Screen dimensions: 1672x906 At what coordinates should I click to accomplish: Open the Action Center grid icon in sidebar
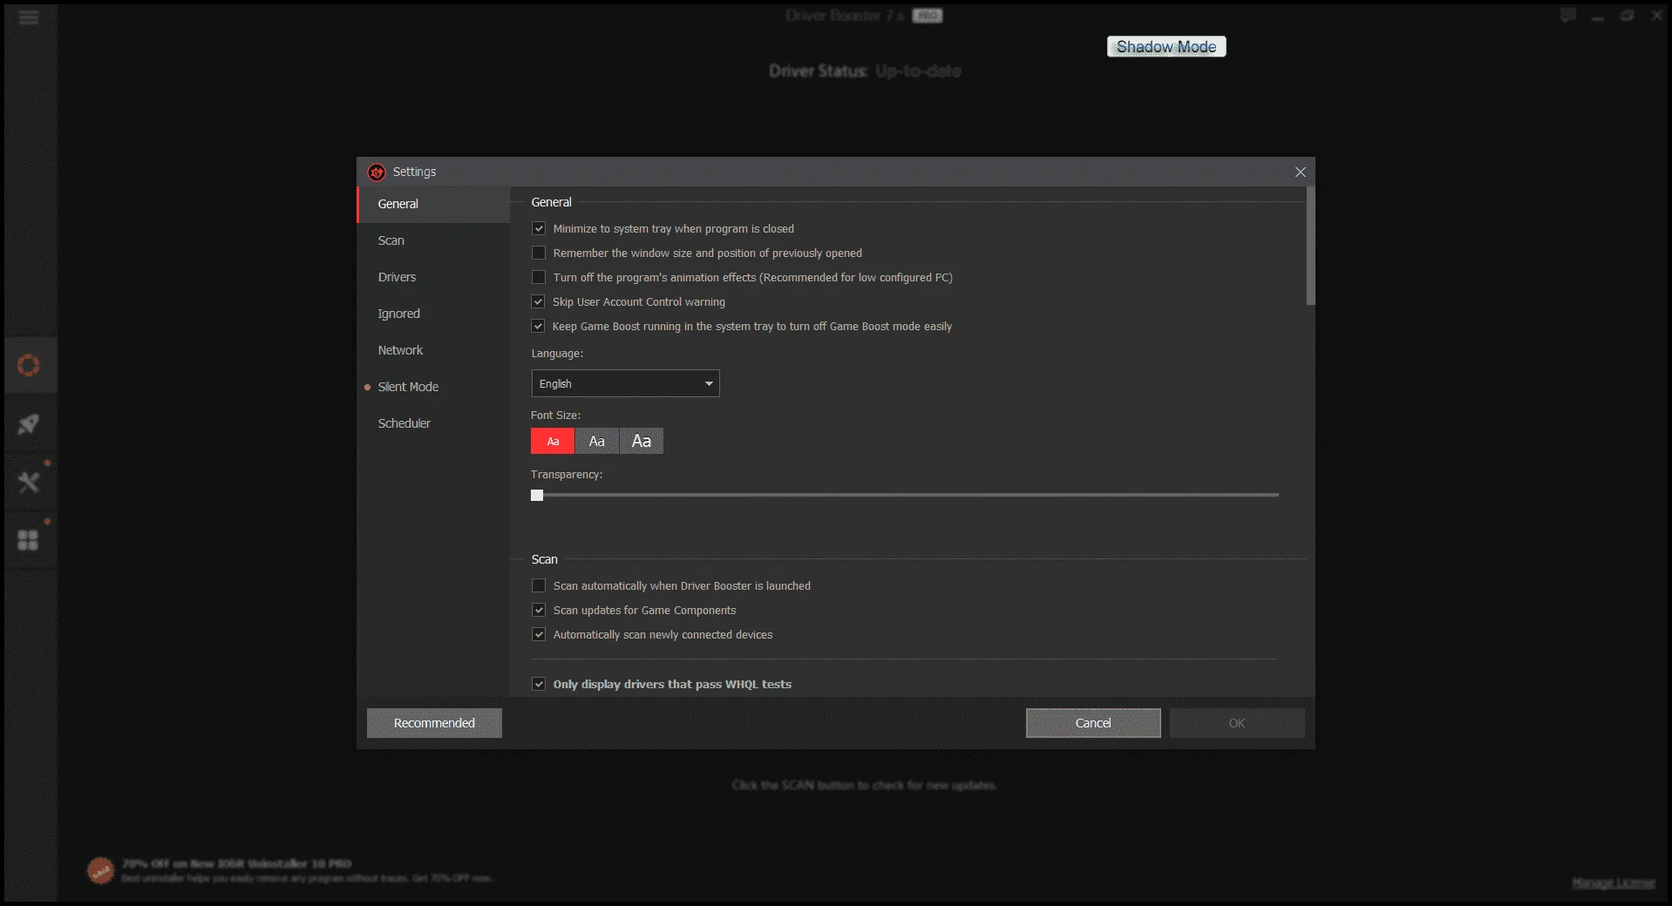[29, 540]
